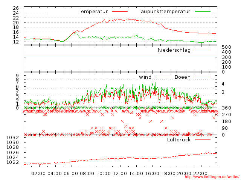Click the 1028 pressure axis value
The width and height of the screenshot is (241, 180).
click(12, 147)
